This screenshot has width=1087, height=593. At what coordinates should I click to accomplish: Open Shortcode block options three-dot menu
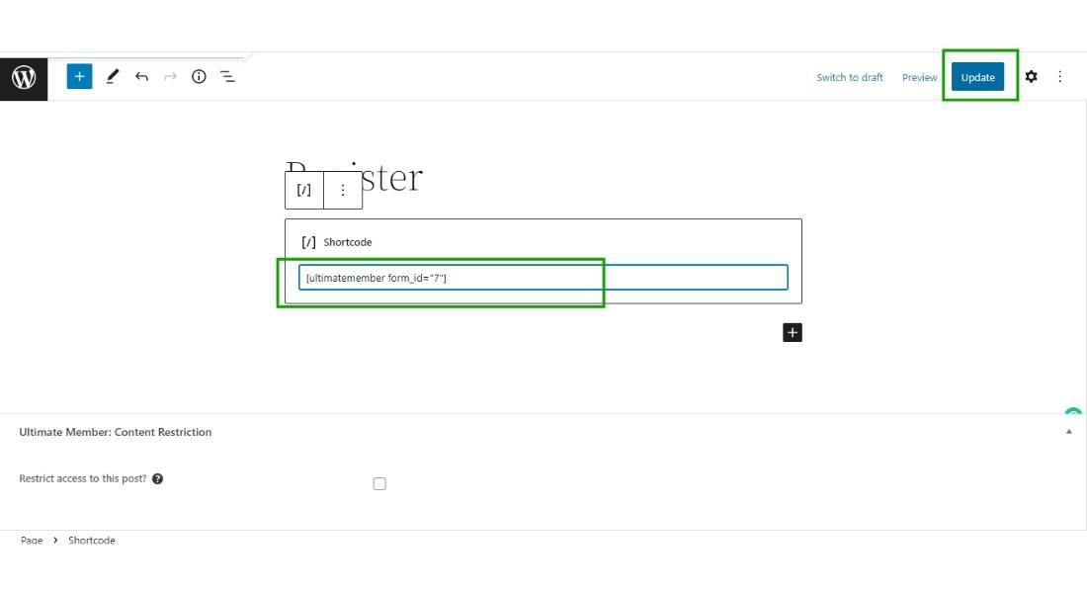(x=343, y=190)
